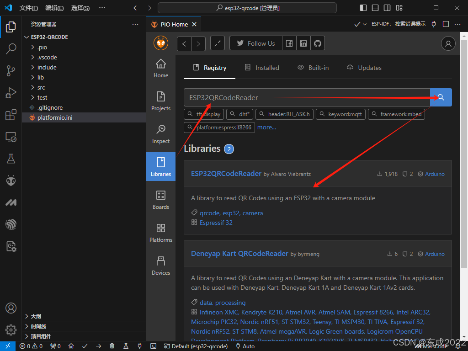Image resolution: width=468 pixels, height=351 pixels.
Task: Open the Explorer view in the activity bar
Action: [x=11, y=27]
